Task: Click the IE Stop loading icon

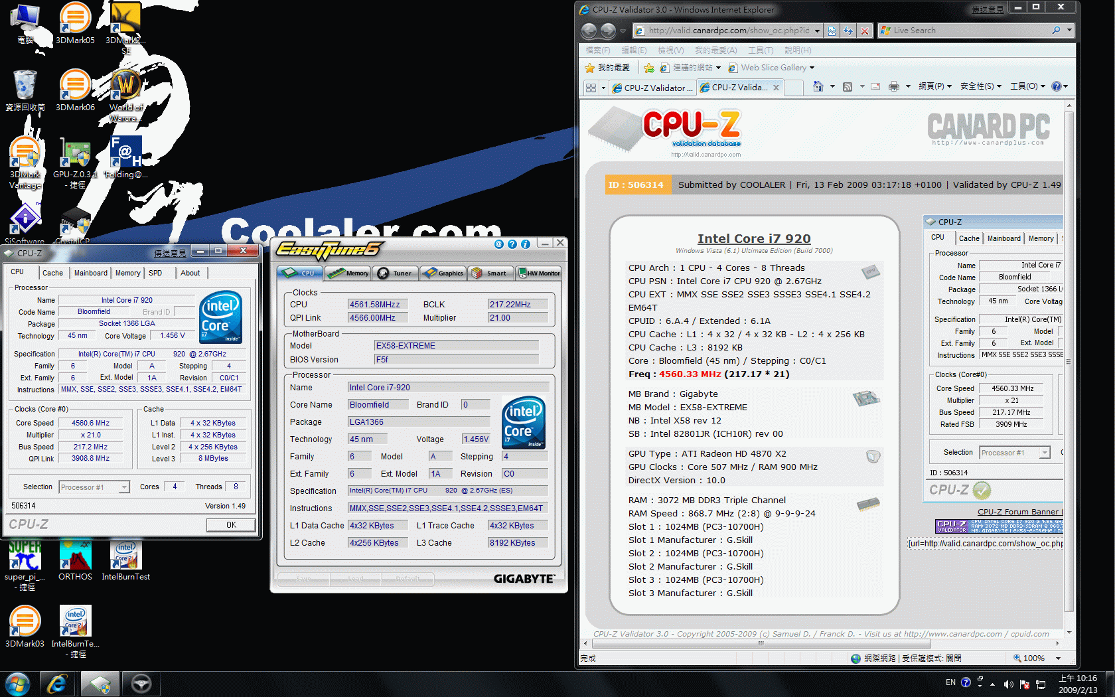Action: click(864, 31)
